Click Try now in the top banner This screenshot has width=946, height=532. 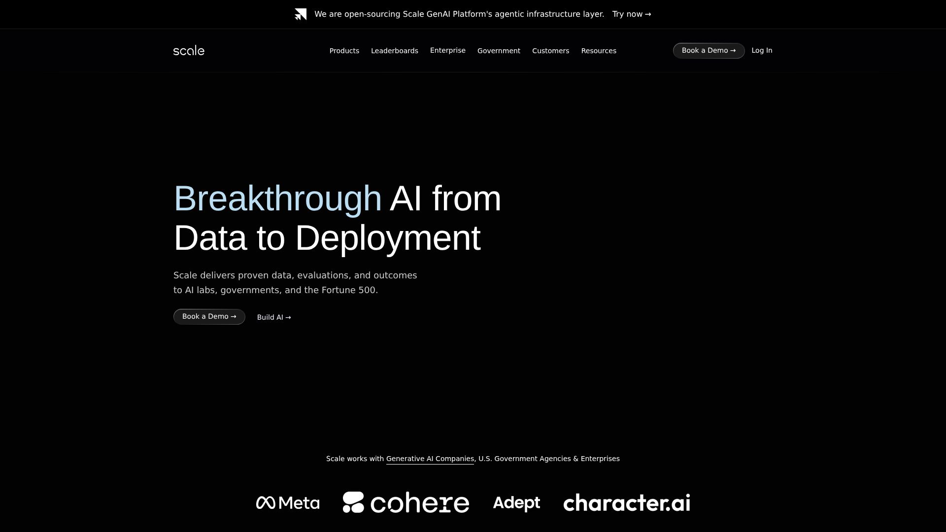pyautogui.click(x=631, y=14)
